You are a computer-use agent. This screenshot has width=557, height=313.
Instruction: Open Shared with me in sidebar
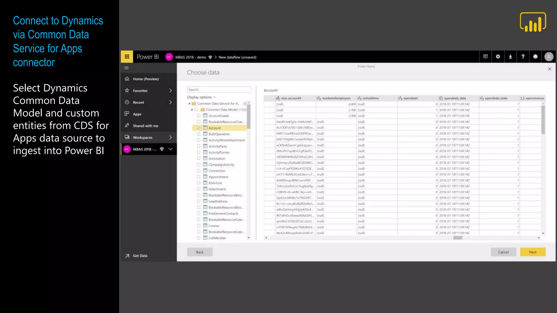[x=149, y=126]
